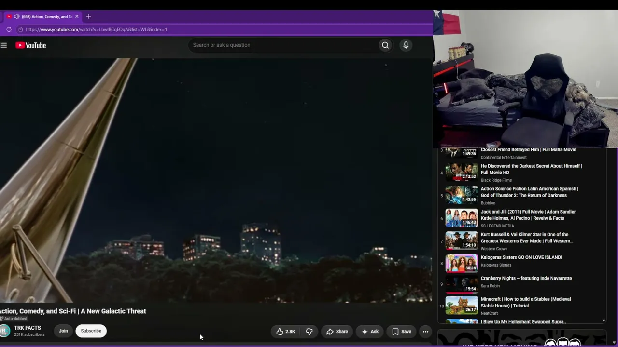This screenshot has width=618, height=347.
Task: Play the 'He Discovered the Darkest Secret' thumbnail
Action: (x=462, y=171)
